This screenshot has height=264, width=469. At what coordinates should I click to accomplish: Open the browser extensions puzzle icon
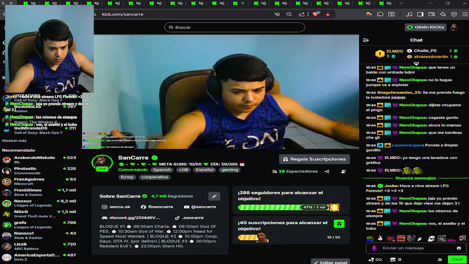click(380, 14)
